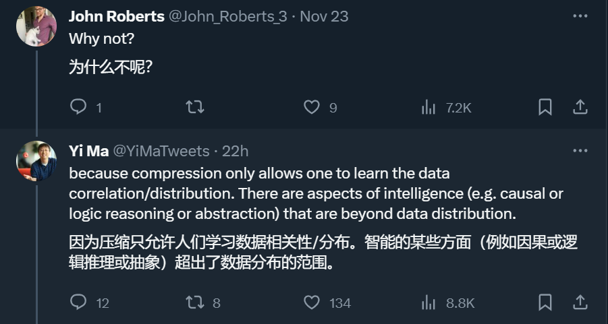
Task: Open more options for John Roberts' tweet
Action: click(x=580, y=16)
